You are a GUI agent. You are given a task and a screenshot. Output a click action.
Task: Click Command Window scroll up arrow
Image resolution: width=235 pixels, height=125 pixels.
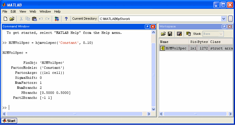tap(153, 32)
